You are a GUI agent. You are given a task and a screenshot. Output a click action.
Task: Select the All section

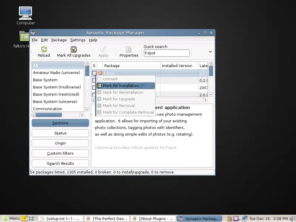pos(58,65)
